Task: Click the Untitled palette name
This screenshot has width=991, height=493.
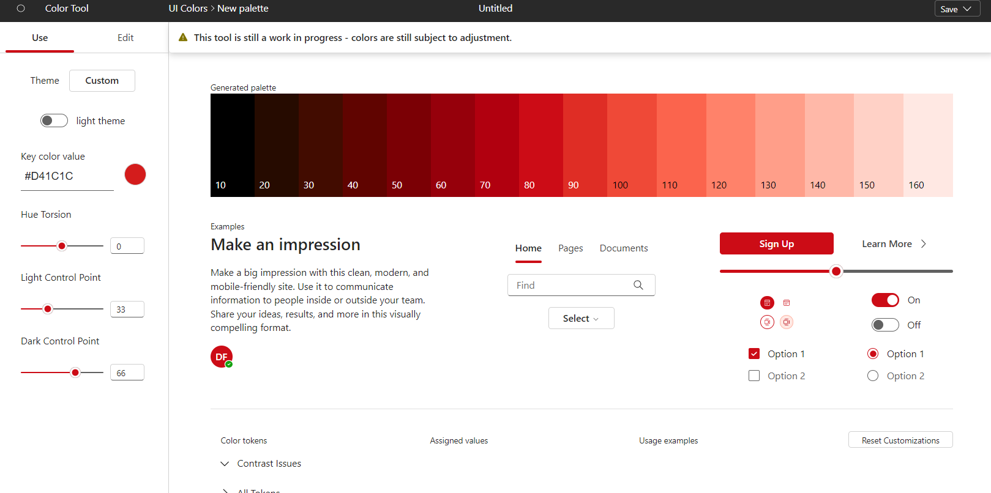Action: tap(496, 9)
